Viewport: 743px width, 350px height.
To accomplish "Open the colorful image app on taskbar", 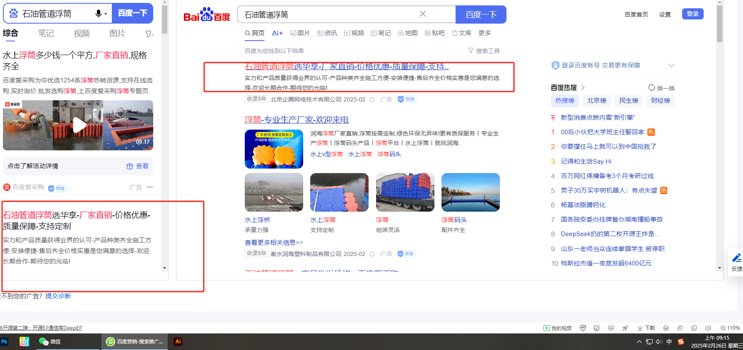I will [24, 342].
